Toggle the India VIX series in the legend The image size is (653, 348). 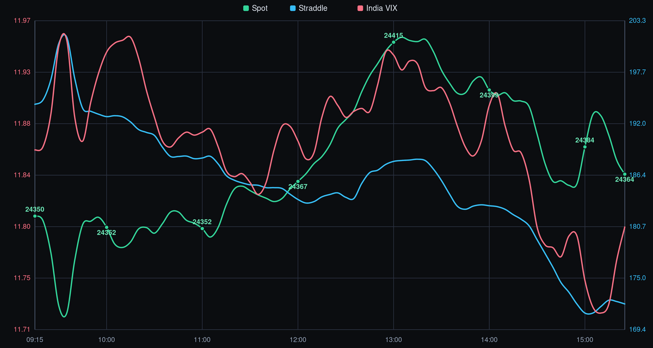click(378, 8)
